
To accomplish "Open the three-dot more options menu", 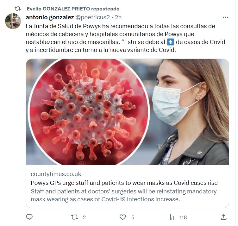I will coord(225,17).
